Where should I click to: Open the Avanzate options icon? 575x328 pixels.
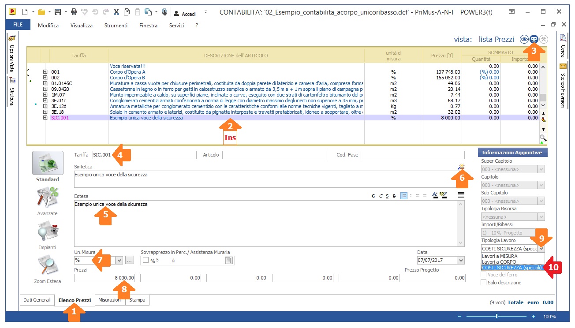pos(48,198)
